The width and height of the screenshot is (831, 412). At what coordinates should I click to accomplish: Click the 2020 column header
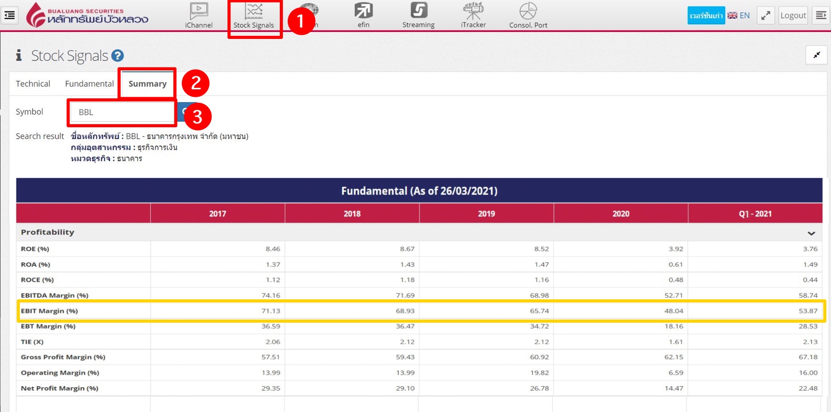(621, 213)
